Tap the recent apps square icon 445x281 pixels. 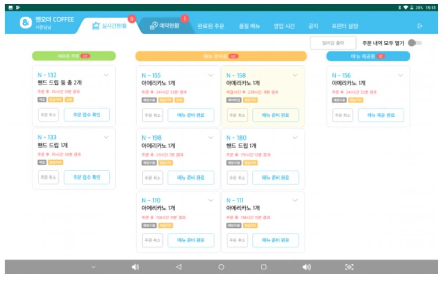(264, 267)
